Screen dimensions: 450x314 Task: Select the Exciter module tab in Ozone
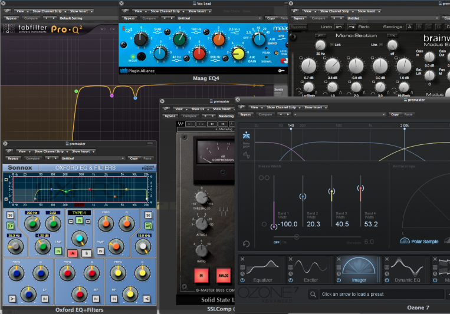[310, 270]
